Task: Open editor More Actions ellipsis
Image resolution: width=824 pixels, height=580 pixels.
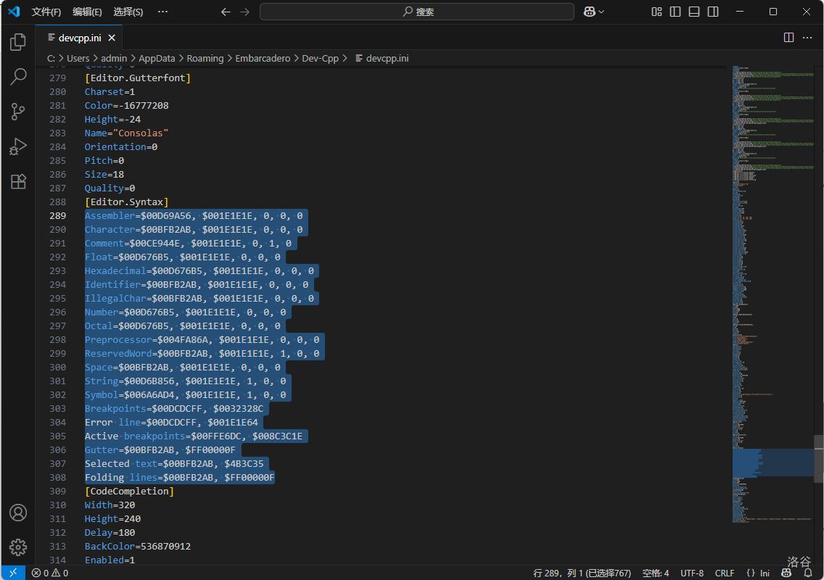Action: tap(807, 37)
